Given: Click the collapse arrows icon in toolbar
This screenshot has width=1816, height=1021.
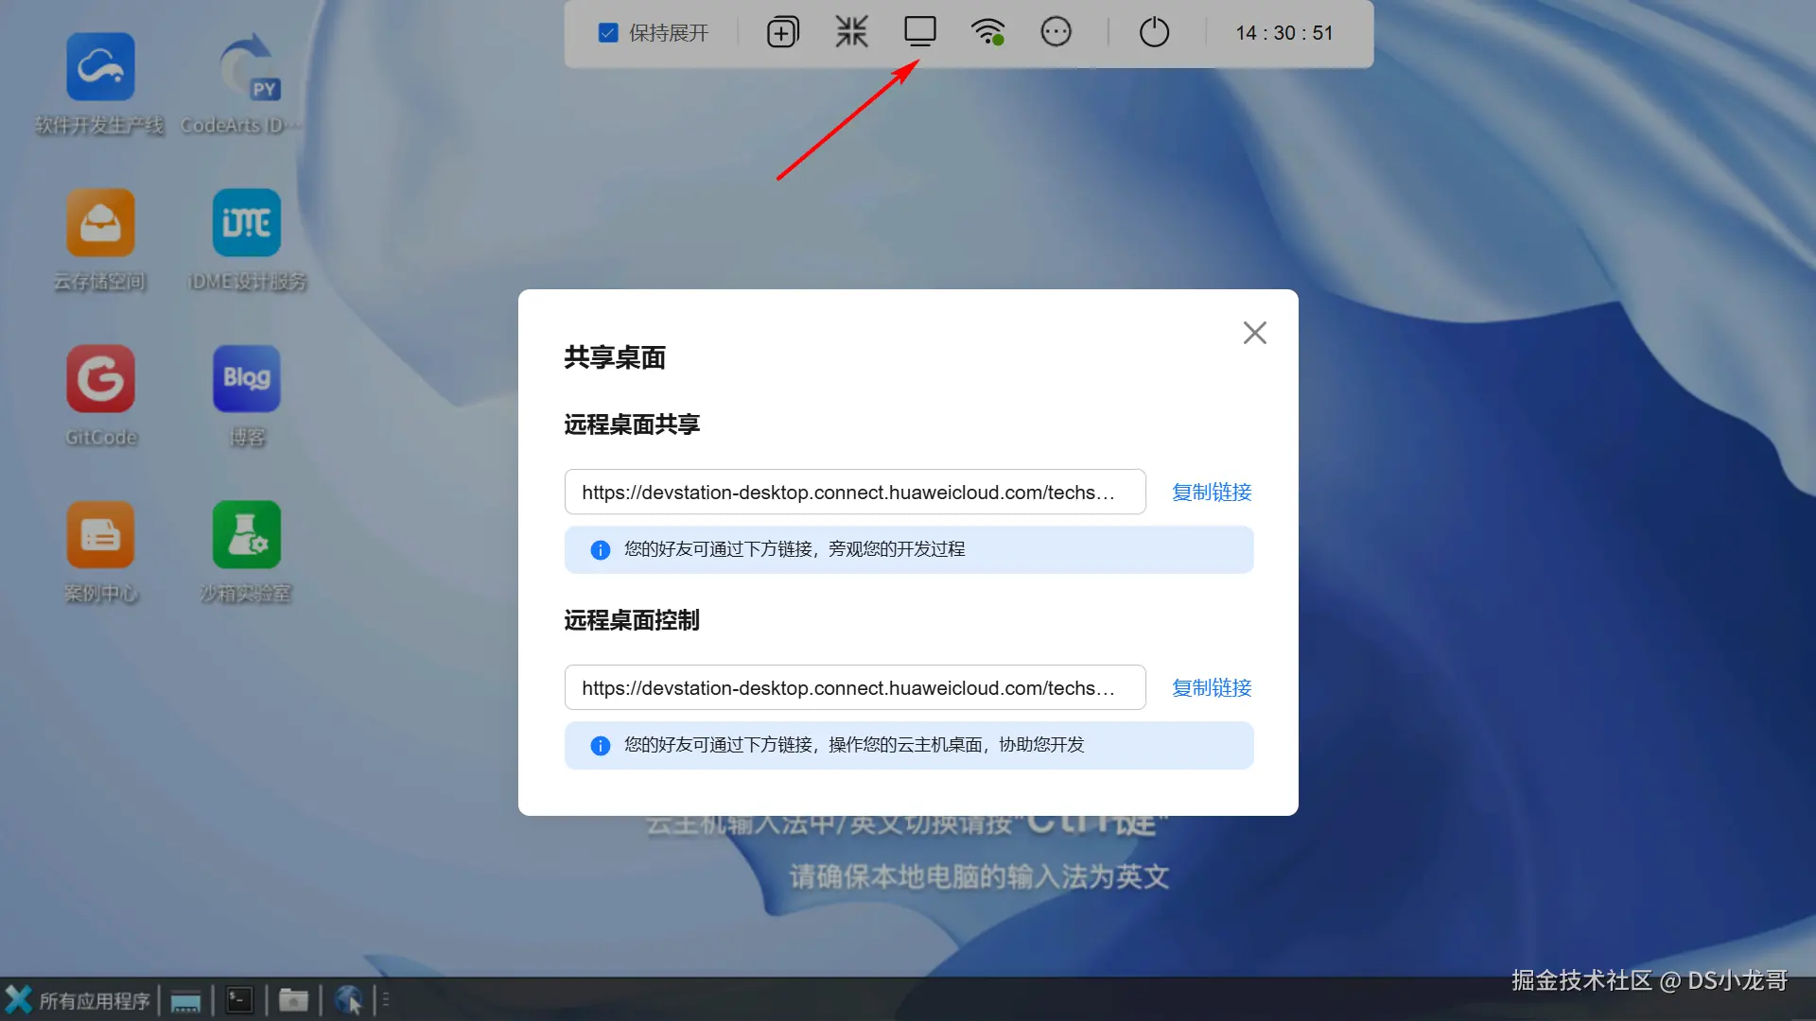Looking at the screenshot, I should 851,32.
